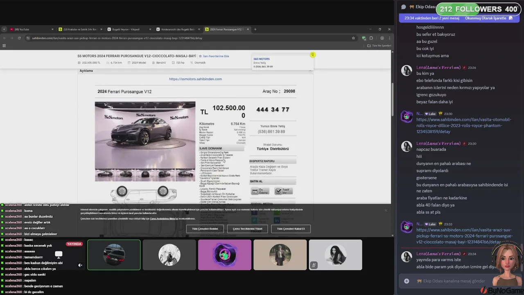524x295 pixels.
Task: Select the purple avatar participant tile
Action: pyautogui.click(x=225, y=255)
